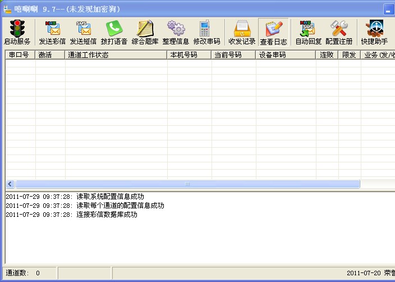Screen dimensions: 395x282
Task: Click log line 读取每个通道的配置信息成功
Action: tap(85, 206)
